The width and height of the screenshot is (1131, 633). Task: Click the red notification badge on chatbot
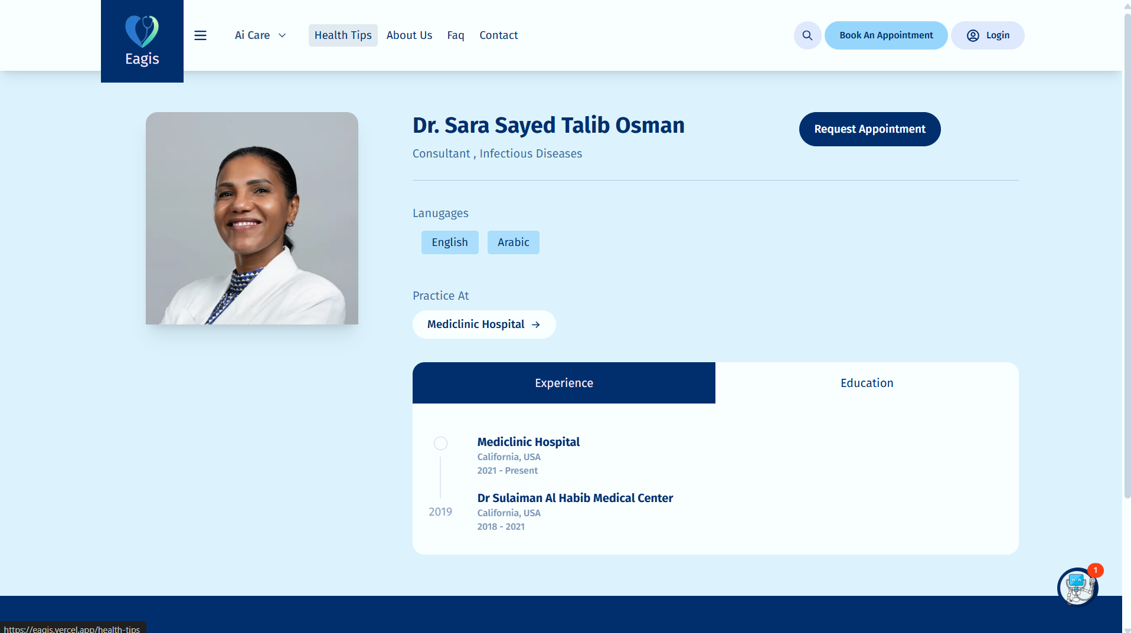coord(1095,570)
